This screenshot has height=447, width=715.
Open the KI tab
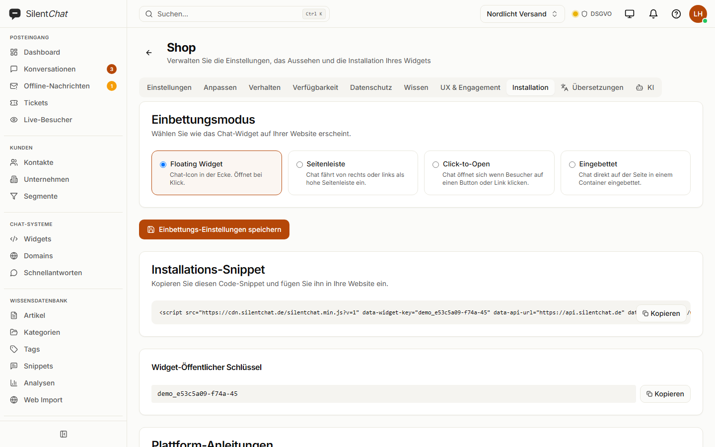tap(645, 87)
